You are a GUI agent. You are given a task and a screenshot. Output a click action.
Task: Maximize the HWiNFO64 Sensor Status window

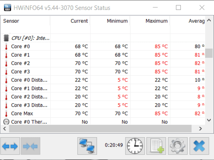(178, 7)
